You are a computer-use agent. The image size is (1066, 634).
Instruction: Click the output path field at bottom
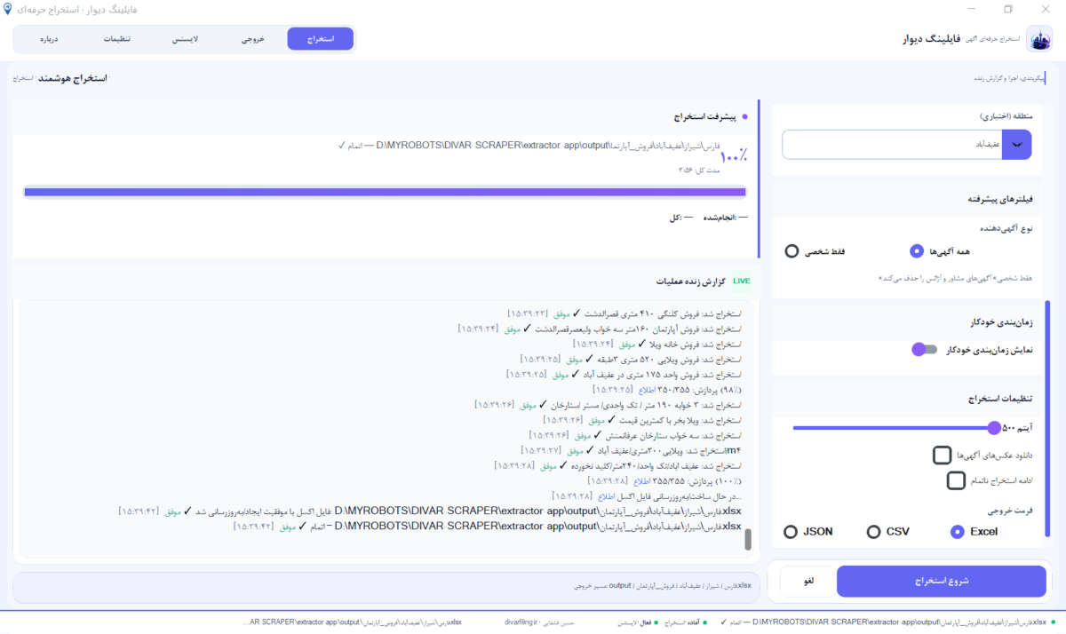click(386, 586)
